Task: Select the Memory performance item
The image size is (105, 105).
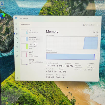Action: coord(32,39)
